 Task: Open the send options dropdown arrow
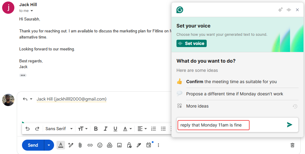(49, 145)
